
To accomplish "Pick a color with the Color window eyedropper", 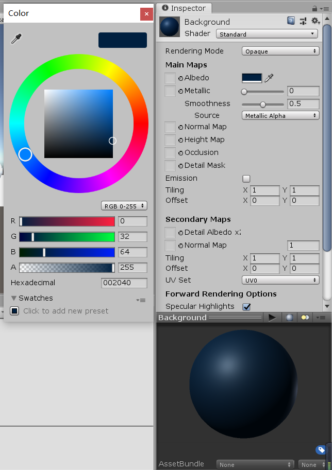I will [x=16, y=39].
